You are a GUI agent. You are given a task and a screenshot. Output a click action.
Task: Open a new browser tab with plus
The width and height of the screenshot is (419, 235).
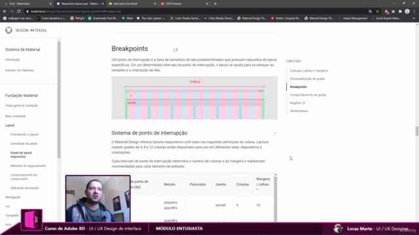pyautogui.click(x=215, y=4)
